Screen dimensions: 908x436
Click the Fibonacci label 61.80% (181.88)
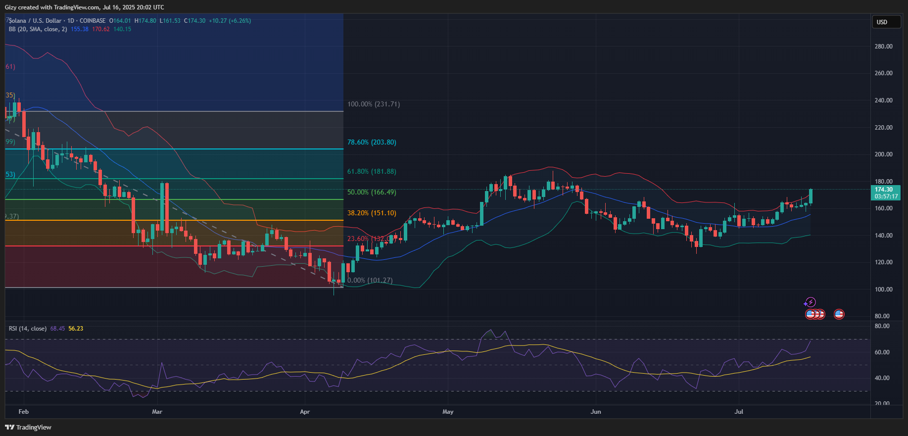[x=372, y=172]
